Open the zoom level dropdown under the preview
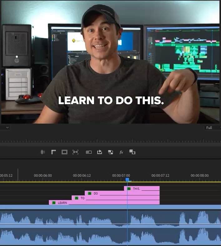221x246 pixels. tap(6, 128)
